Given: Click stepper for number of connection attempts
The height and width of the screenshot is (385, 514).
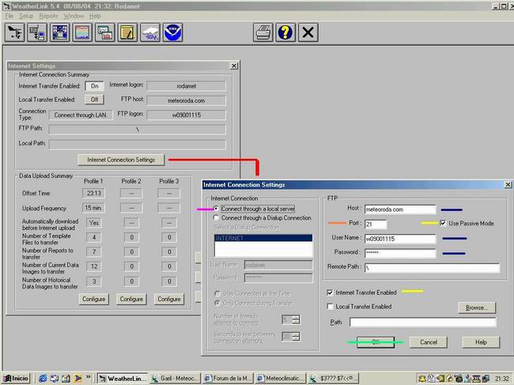Looking at the screenshot, I should pyautogui.click(x=296, y=319).
